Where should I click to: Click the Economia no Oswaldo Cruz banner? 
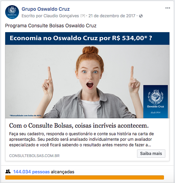87,38
